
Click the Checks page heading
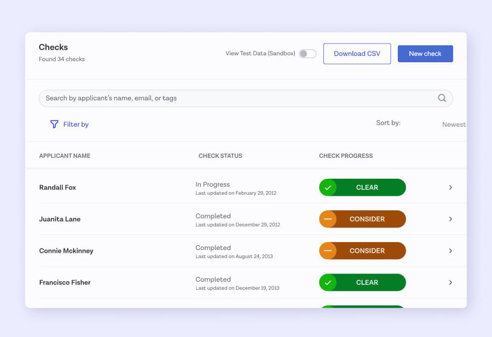(x=53, y=47)
